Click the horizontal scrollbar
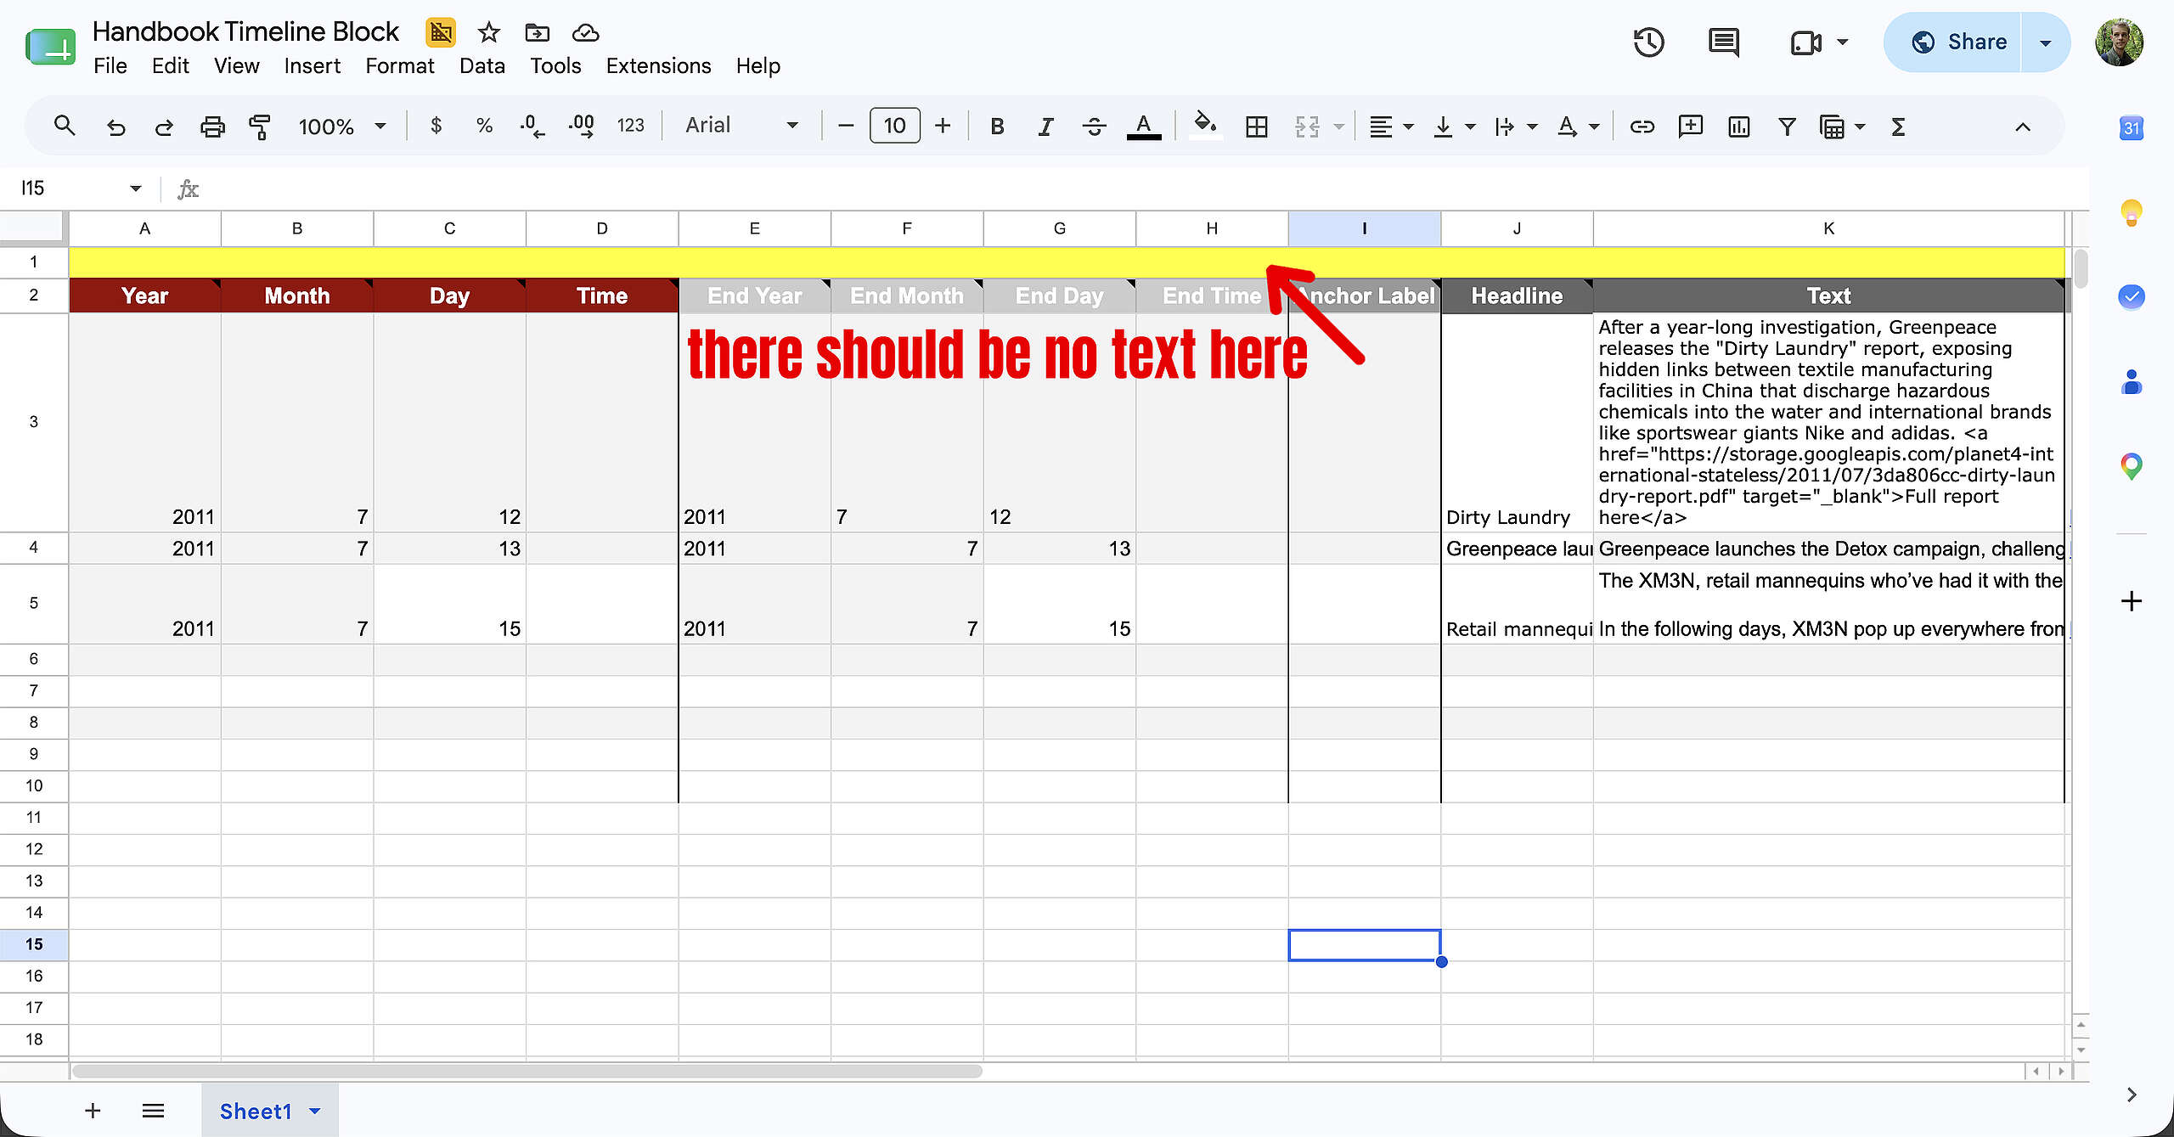This screenshot has width=2174, height=1137. [527, 1072]
